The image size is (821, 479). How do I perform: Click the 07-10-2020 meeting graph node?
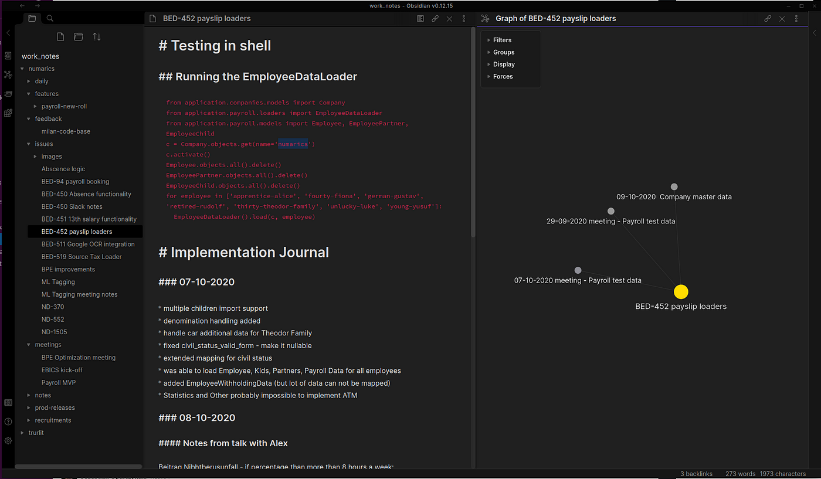(x=578, y=270)
